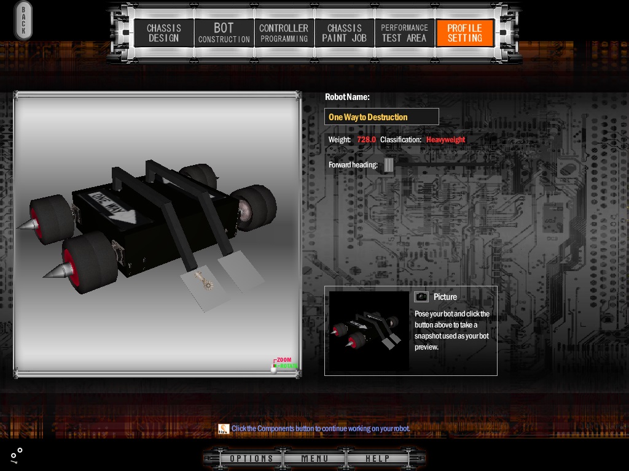Viewport: 629px width, 471px height.
Task: Switch to Performance Test Area tab
Action: [x=404, y=33]
